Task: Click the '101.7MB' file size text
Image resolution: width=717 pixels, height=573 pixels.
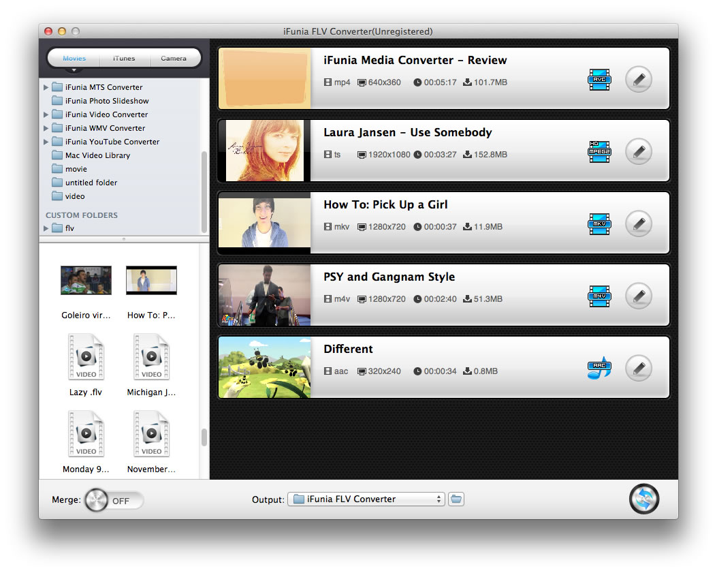Action: [490, 82]
